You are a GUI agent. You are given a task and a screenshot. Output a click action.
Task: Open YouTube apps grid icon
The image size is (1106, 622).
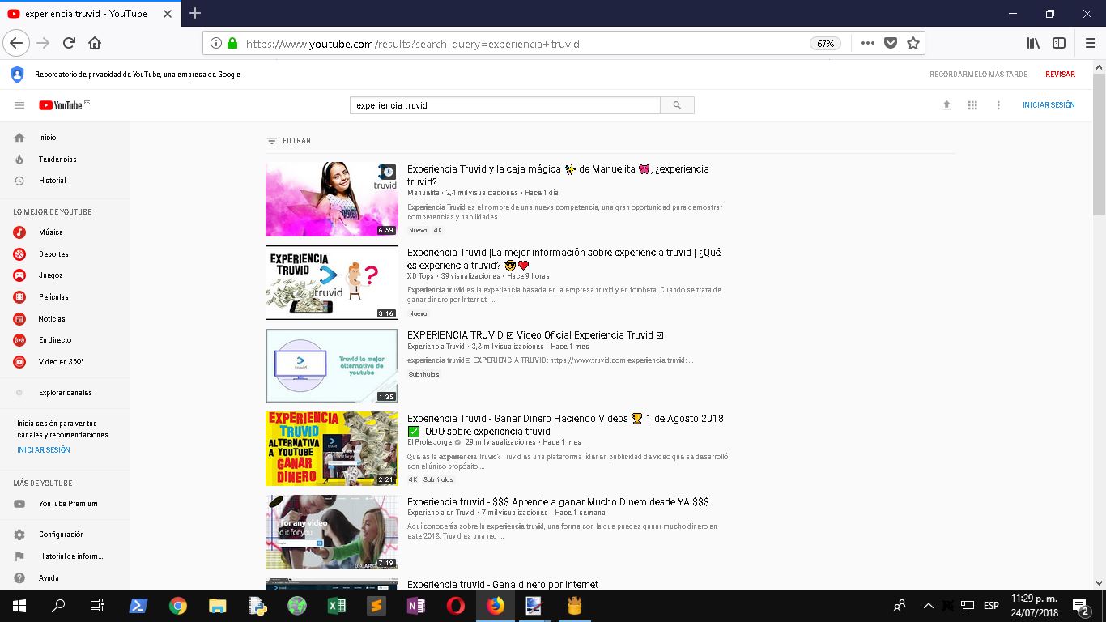click(x=972, y=105)
